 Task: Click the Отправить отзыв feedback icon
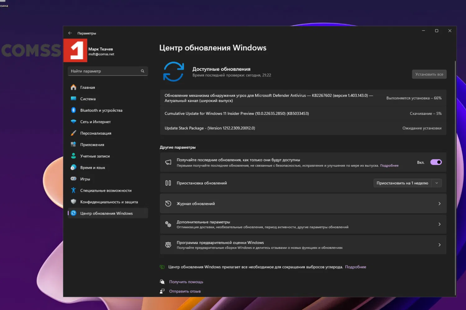click(x=162, y=291)
